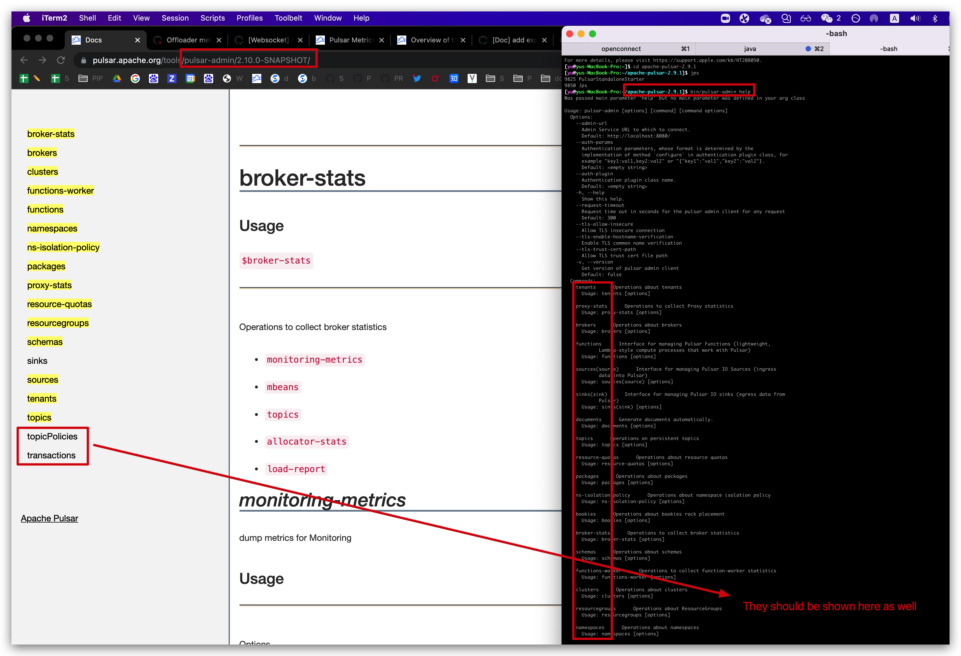The height and width of the screenshot is (656, 961).
Task: Open the Profiles menu
Action: point(249,18)
